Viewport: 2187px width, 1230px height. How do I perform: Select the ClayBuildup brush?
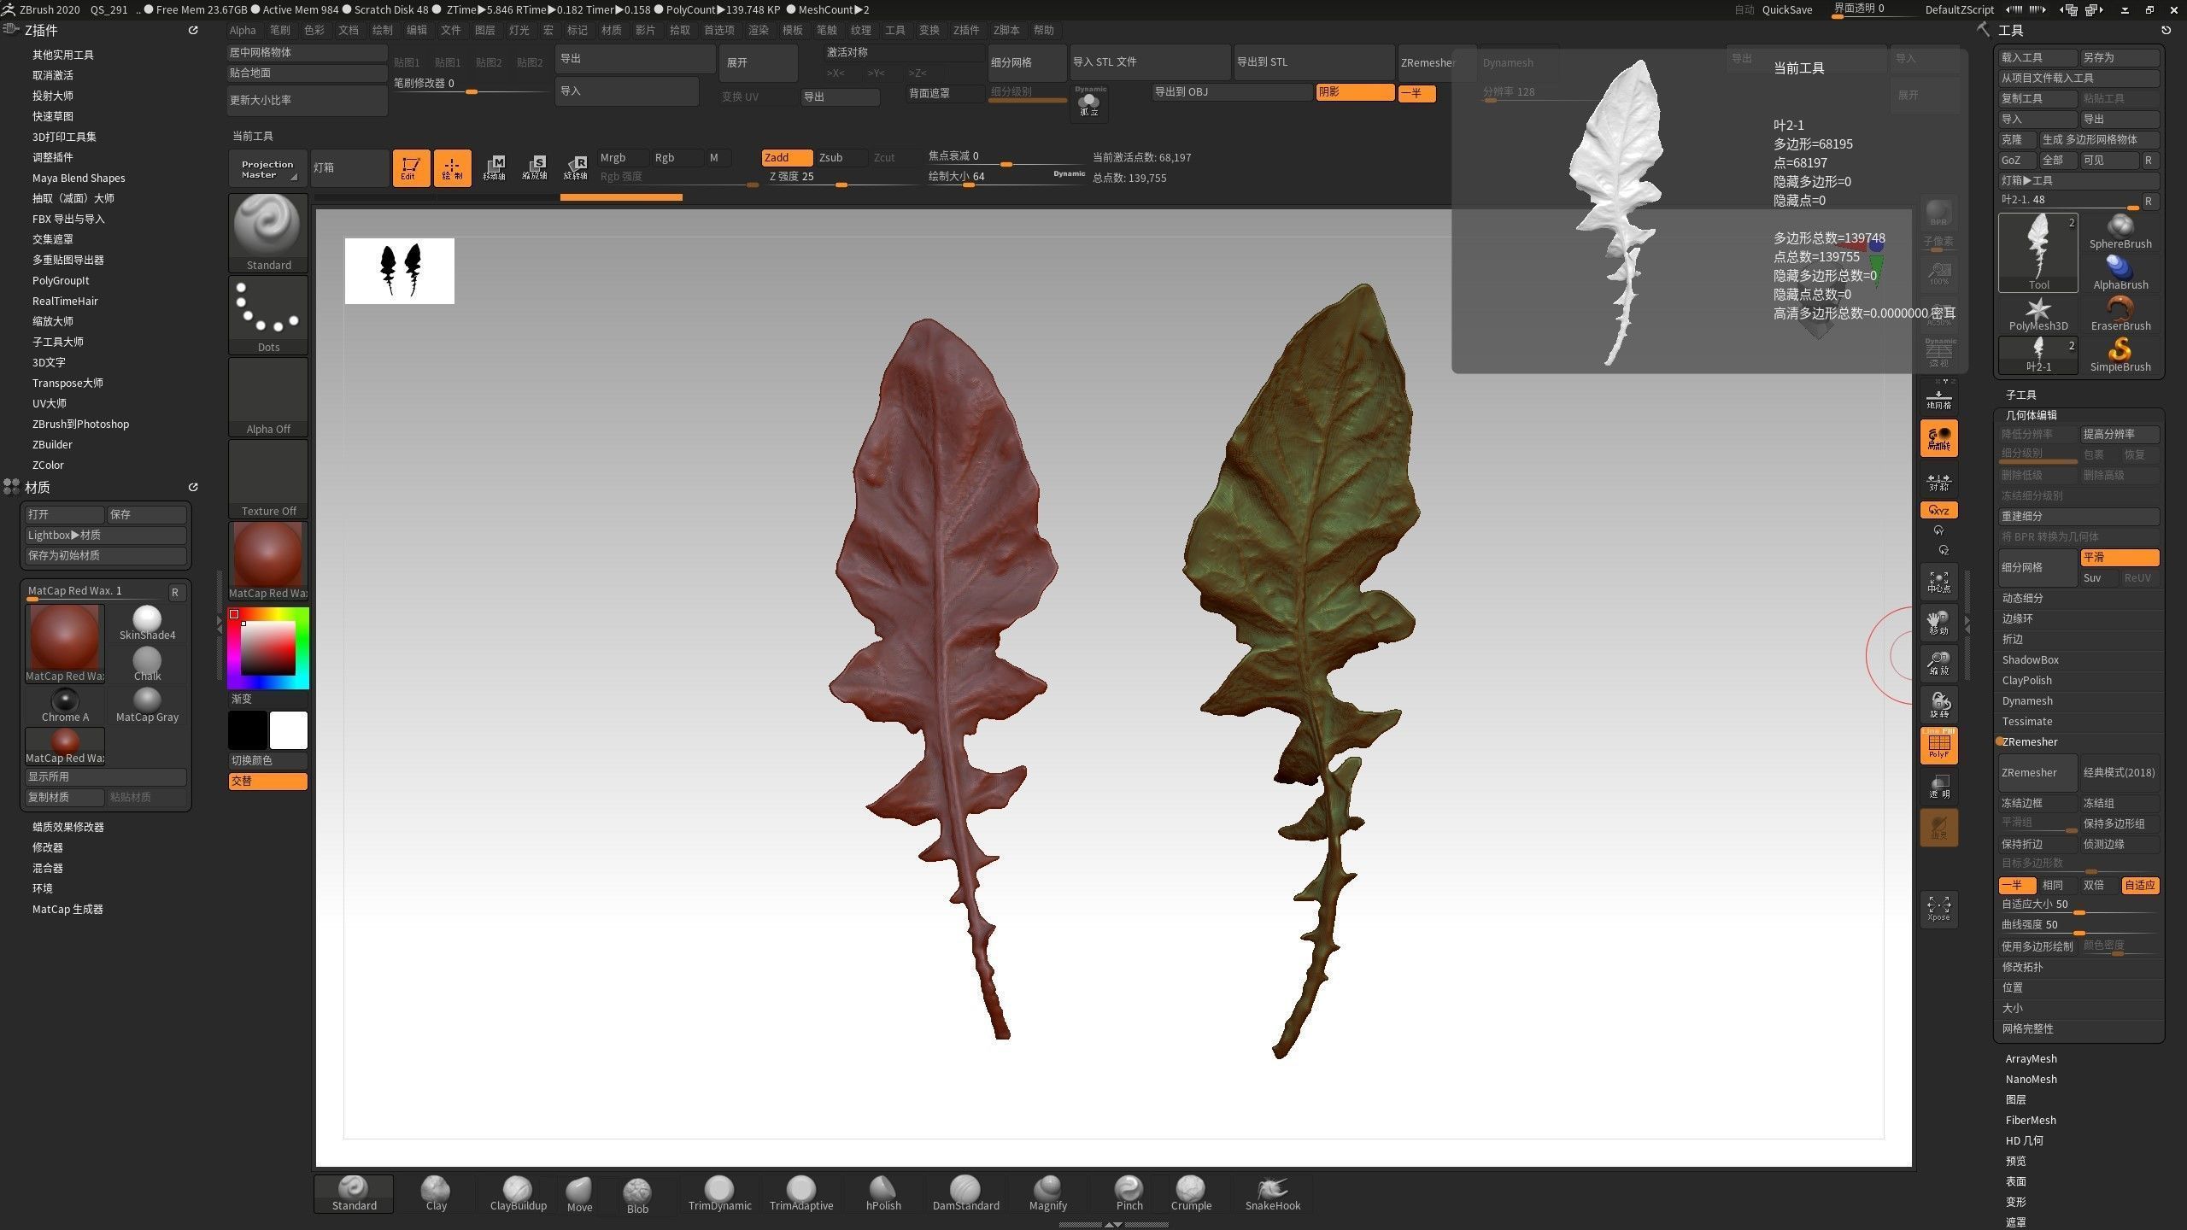point(518,1194)
